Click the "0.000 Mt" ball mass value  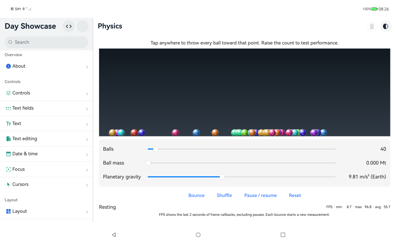tap(376, 163)
